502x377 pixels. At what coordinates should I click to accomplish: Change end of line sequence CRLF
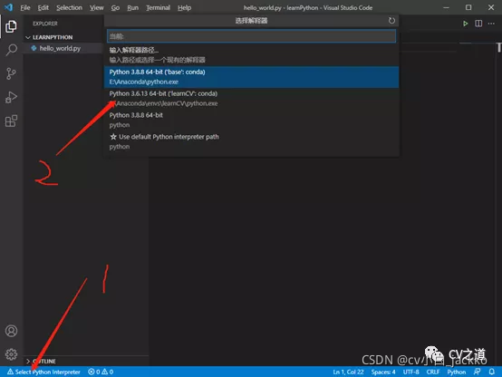[433, 372]
